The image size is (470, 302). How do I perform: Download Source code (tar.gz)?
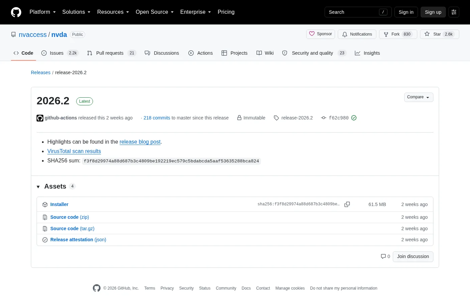pyautogui.click(x=72, y=229)
